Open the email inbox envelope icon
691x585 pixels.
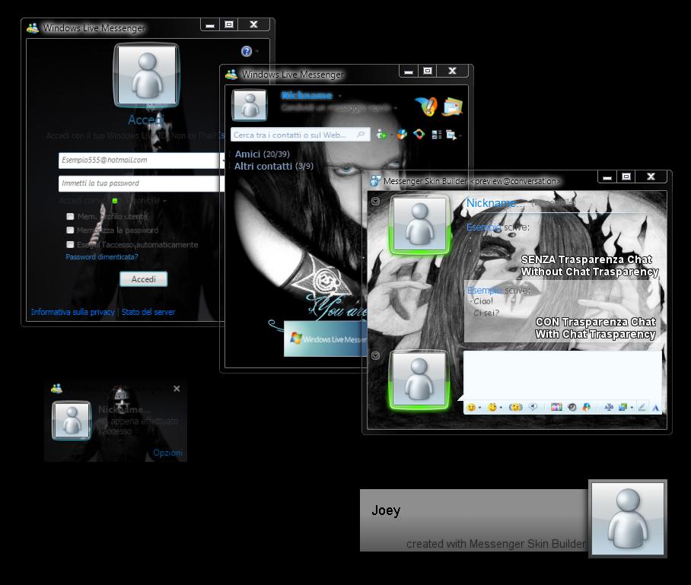click(x=453, y=107)
